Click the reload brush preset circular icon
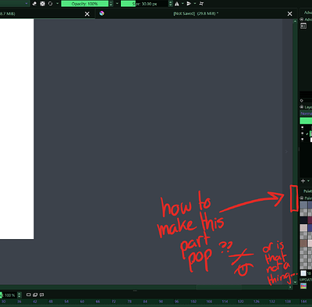 click(x=50, y=4)
